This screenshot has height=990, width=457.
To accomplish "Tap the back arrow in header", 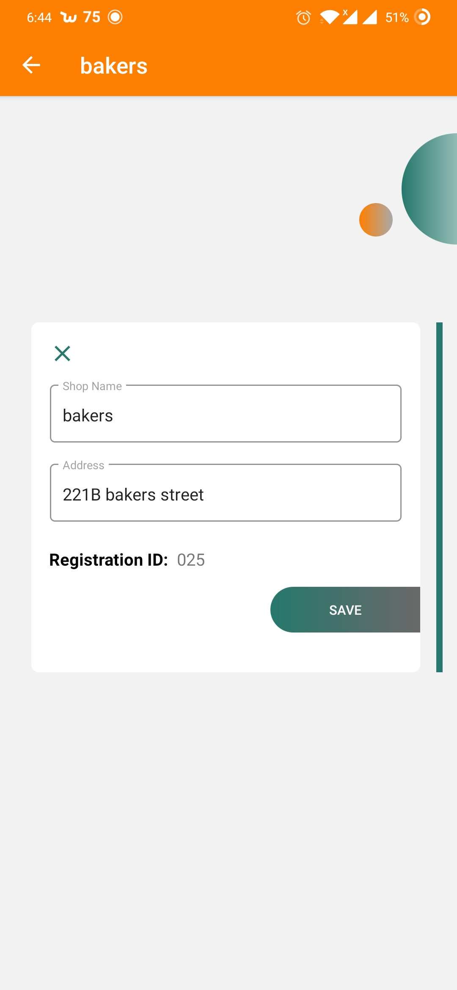I will 31,65.
